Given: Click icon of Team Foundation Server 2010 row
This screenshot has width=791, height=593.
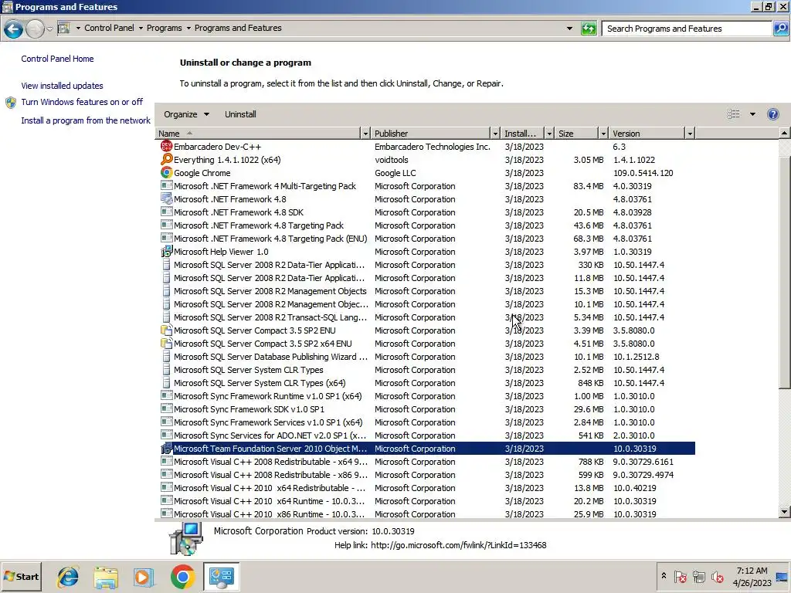Looking at the screenshot, I should click(x=167, y=449).
